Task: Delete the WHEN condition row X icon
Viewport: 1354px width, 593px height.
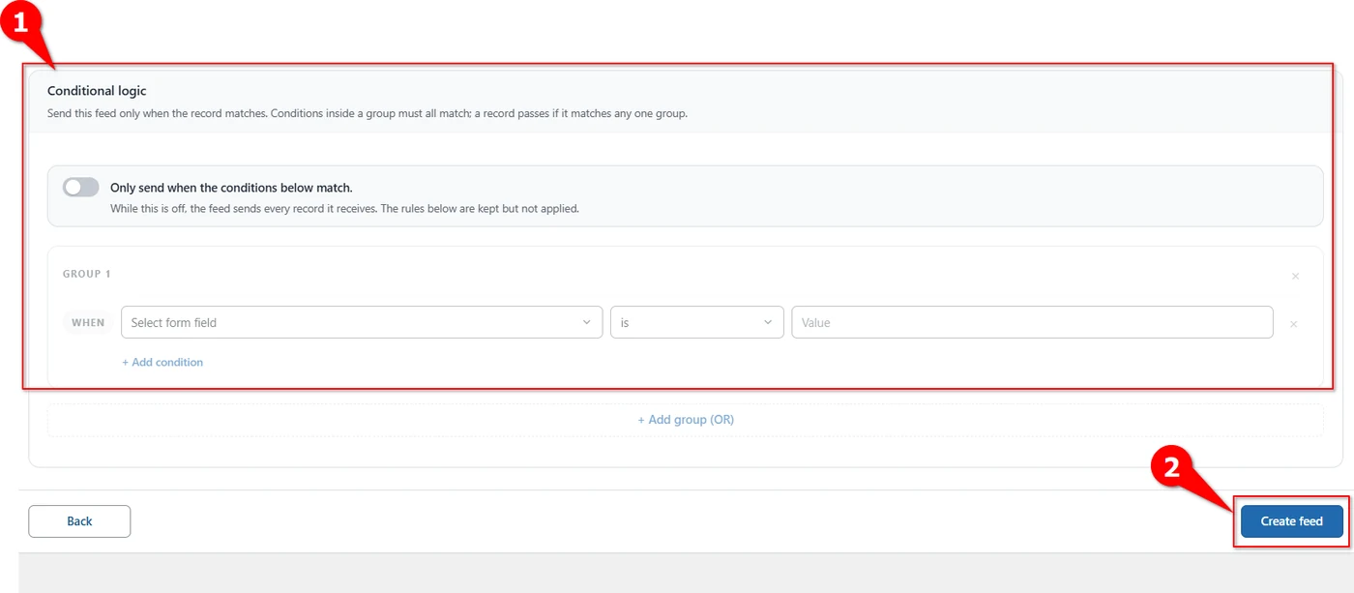Action: click(x=1294, y=324)
